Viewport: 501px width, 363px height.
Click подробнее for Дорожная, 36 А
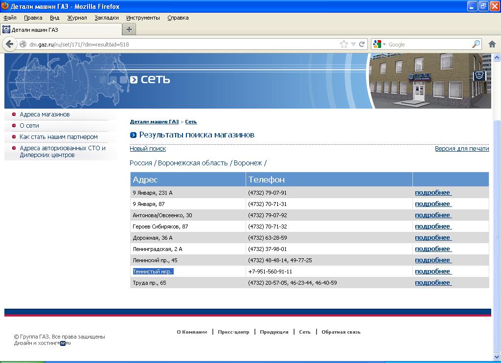pyautogui.click(x=433, y=238)
